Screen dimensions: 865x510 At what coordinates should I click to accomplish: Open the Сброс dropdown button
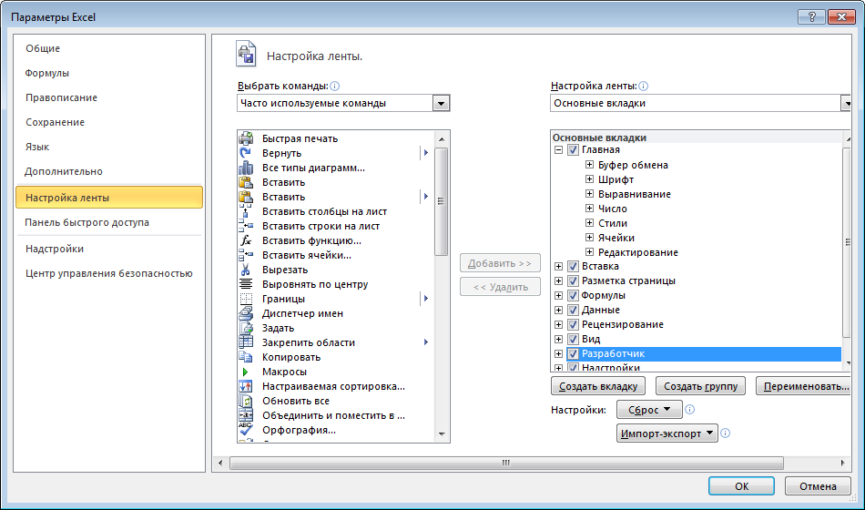649,410
